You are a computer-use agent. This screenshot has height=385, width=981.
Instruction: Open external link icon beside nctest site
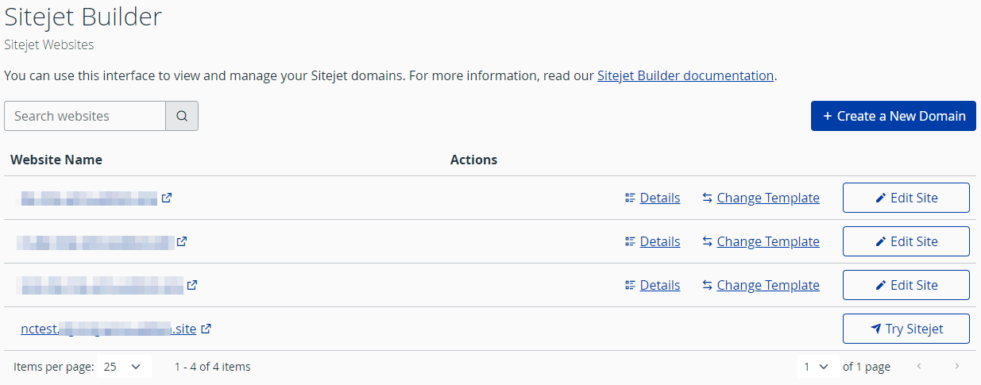206,329
